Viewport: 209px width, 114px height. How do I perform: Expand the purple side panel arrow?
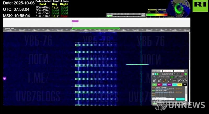4,78
